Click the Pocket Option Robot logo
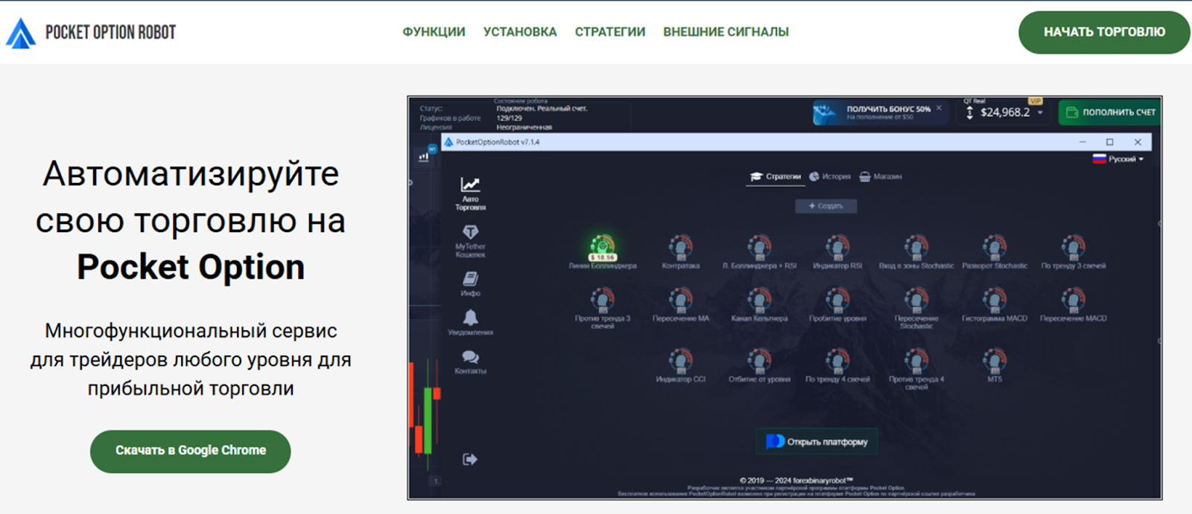This screenshot has width=1192, height=514. [x=91, y=33]
